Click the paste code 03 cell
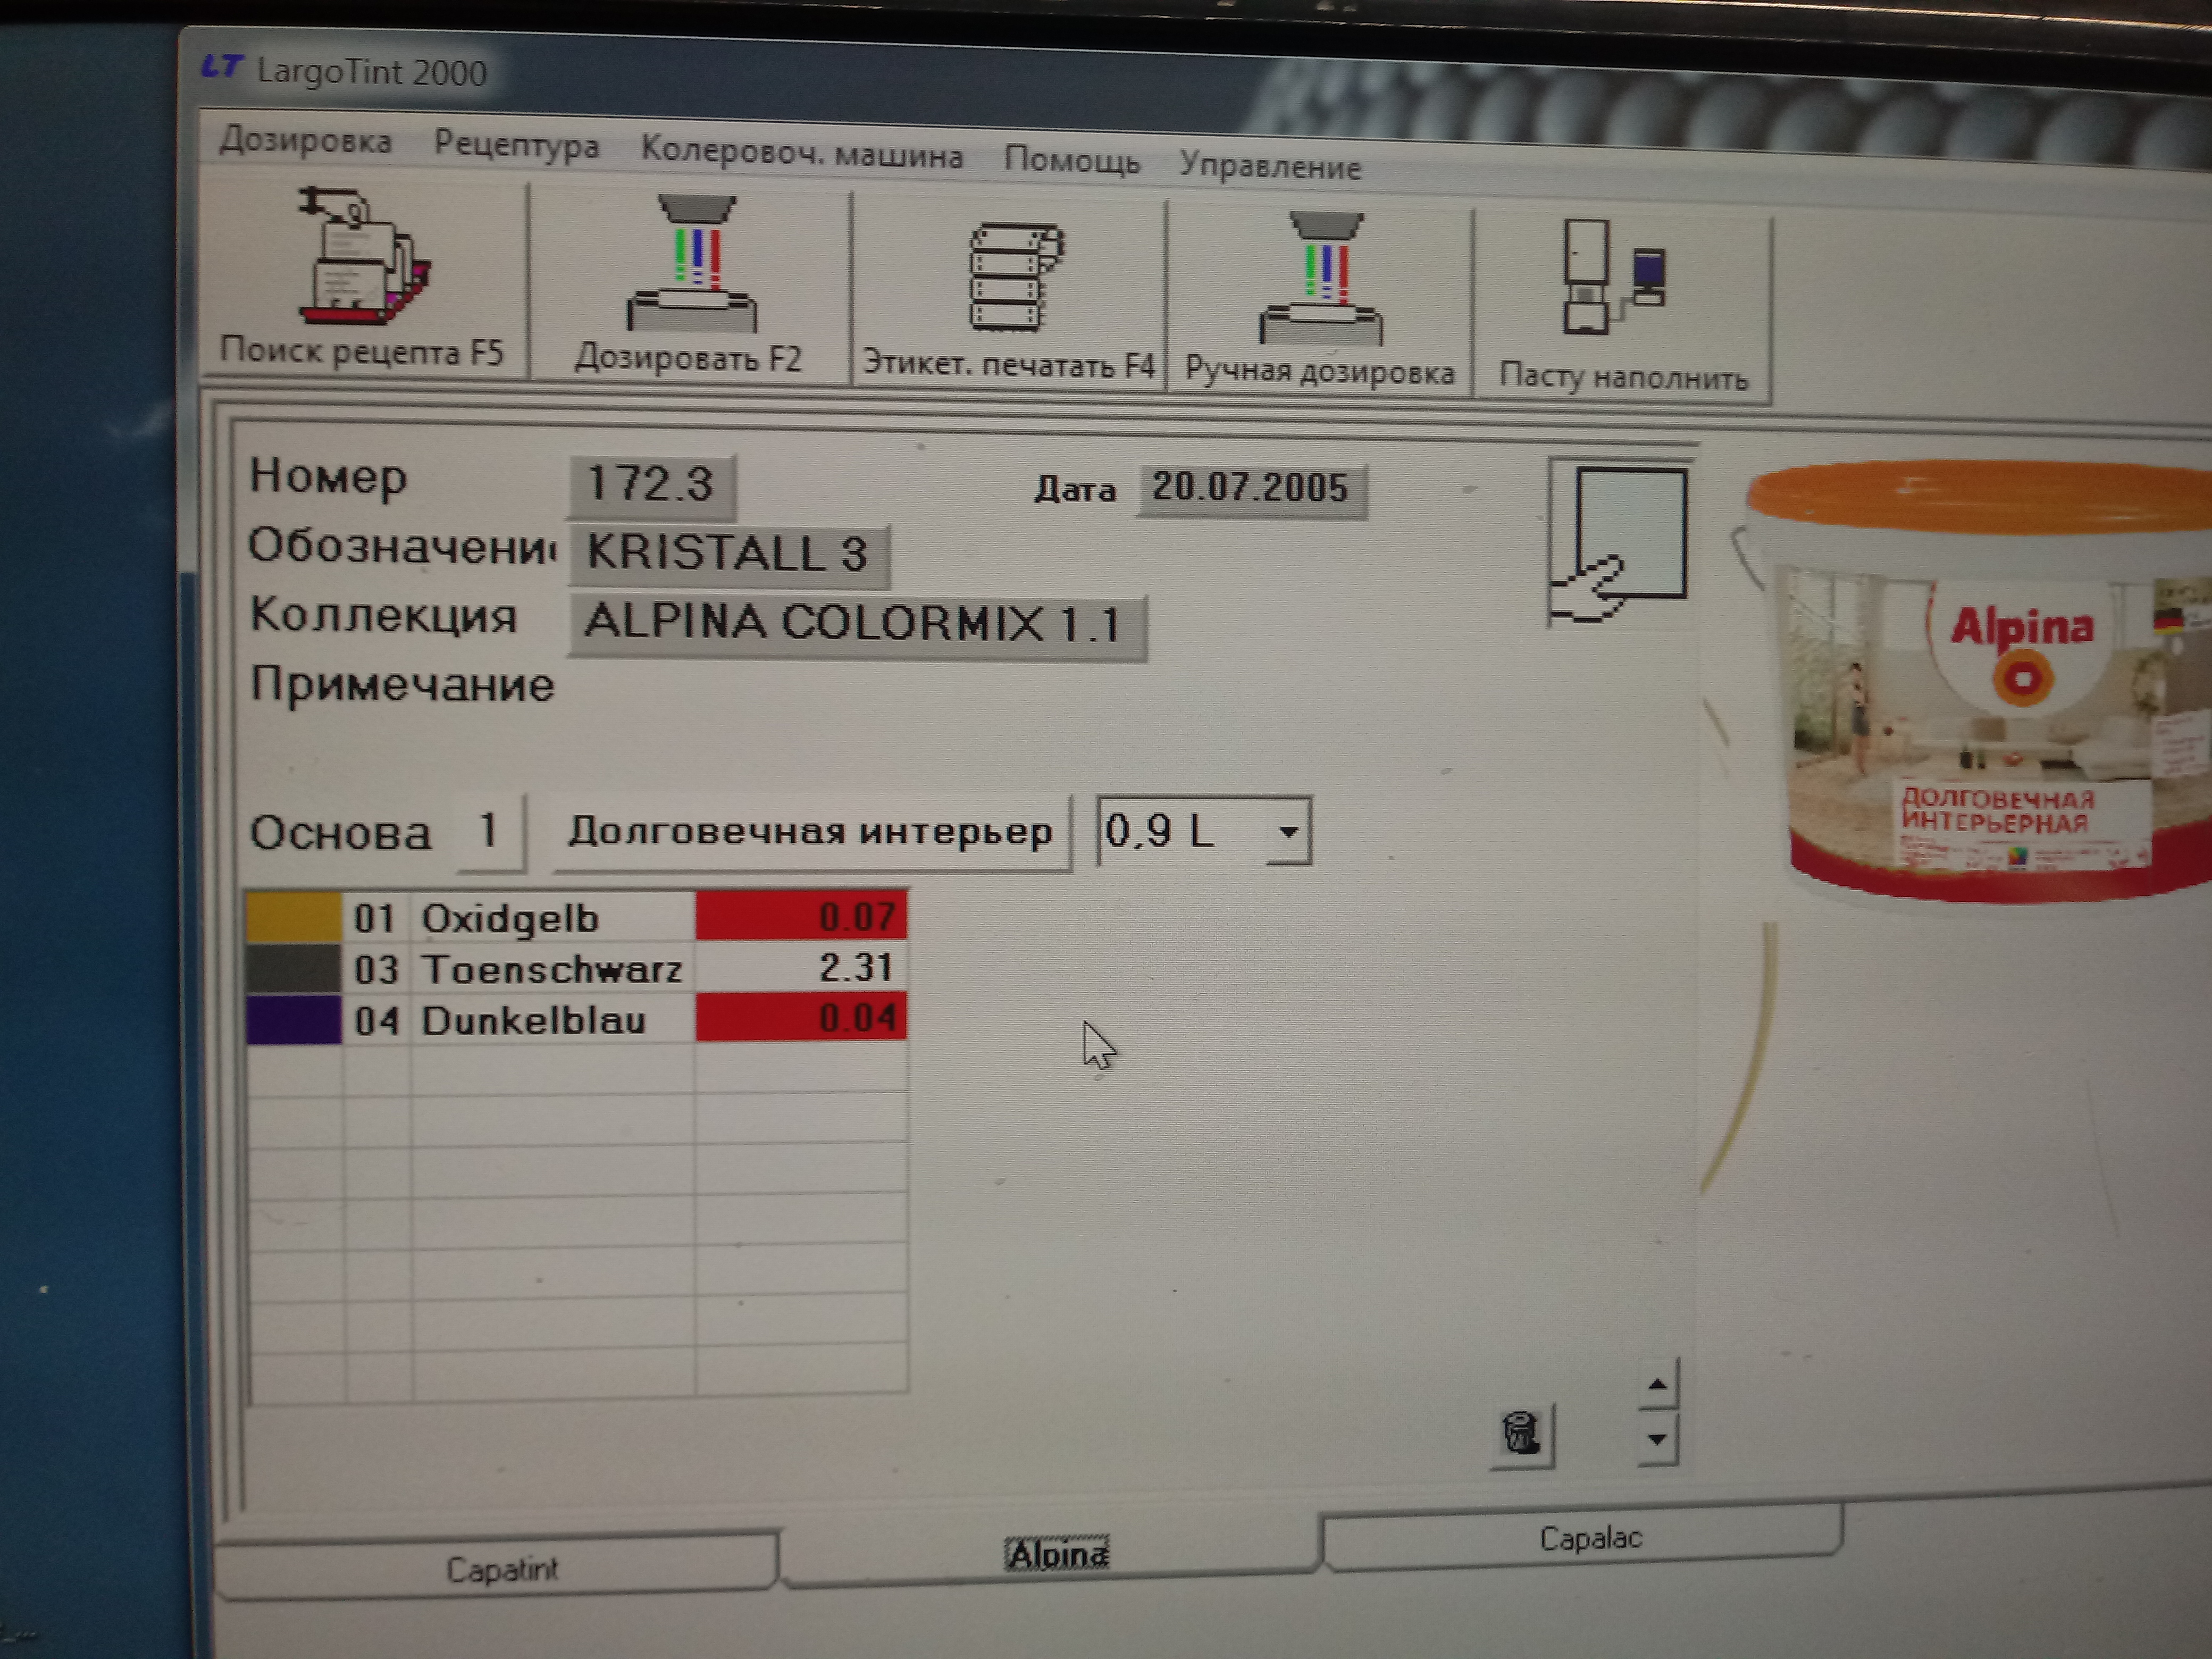Viewport: 2212px width, 1659px height. pos(376,969)
